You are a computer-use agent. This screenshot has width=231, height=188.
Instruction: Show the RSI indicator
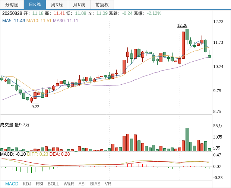[39, 184]
